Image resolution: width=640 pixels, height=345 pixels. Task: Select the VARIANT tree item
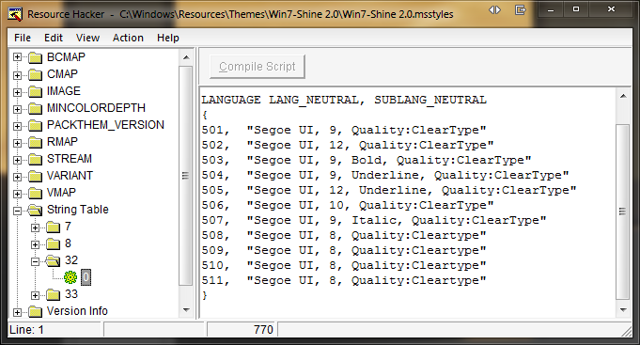point(70,176)
